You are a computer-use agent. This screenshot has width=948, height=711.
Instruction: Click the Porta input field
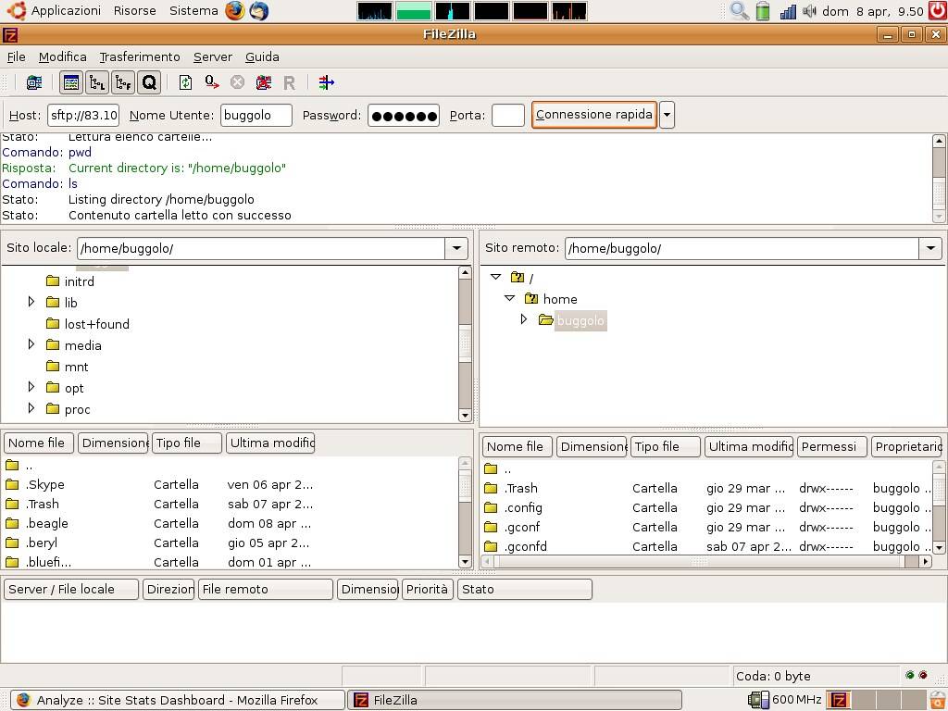click(x=507, y=115)
